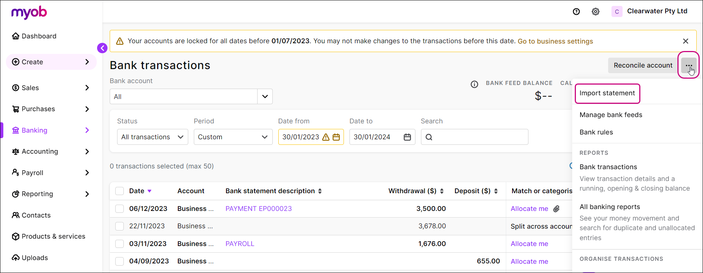Open the PAYMENT EP000023 description link
Screen dimensions: 703x273
tap(259, 209)
